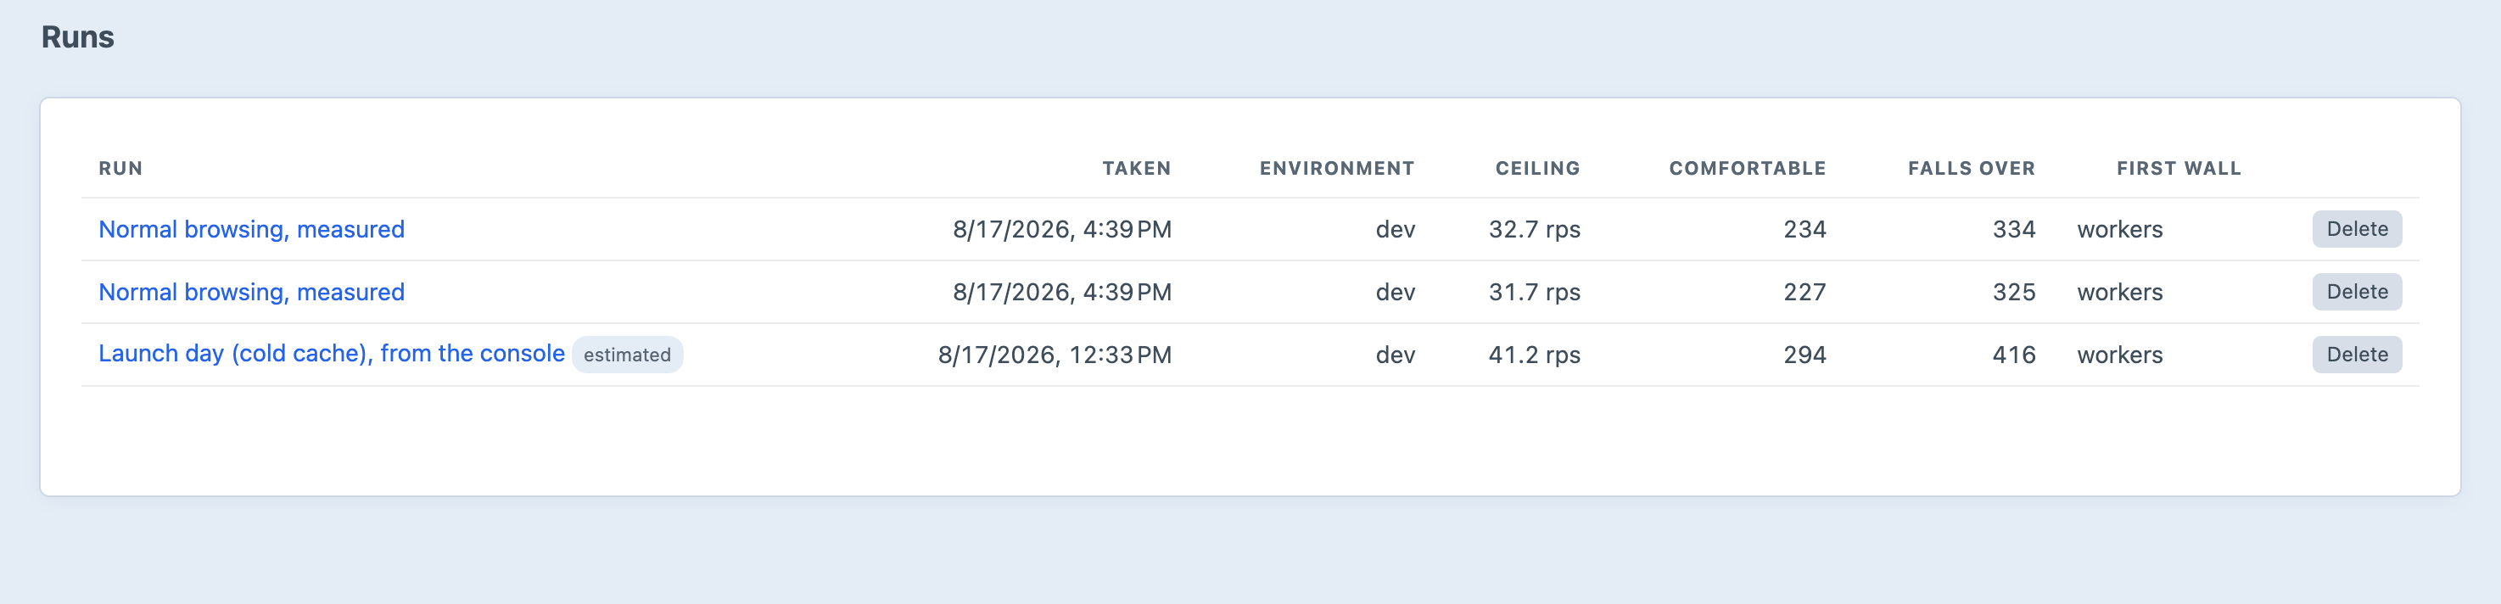Click the 31.7 rps ceiling value
Viewport: 2501px width, 604px height.
(1534, 293)
